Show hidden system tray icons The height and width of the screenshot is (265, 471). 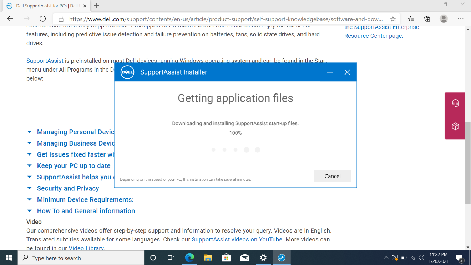coord(386,258)
